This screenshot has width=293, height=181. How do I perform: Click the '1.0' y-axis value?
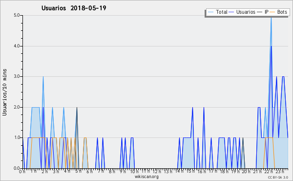[x=17, y=138]
